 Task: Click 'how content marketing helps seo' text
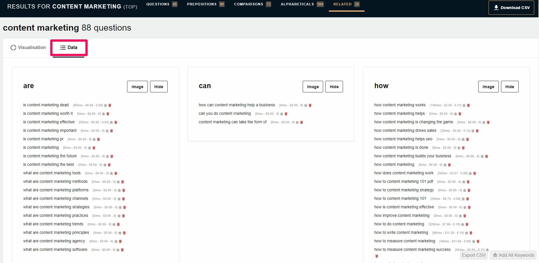(403, 139)
